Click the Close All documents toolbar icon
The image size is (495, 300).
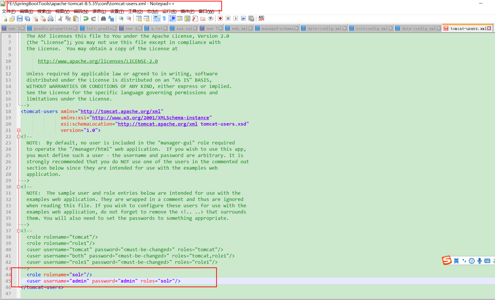(43, 19)
